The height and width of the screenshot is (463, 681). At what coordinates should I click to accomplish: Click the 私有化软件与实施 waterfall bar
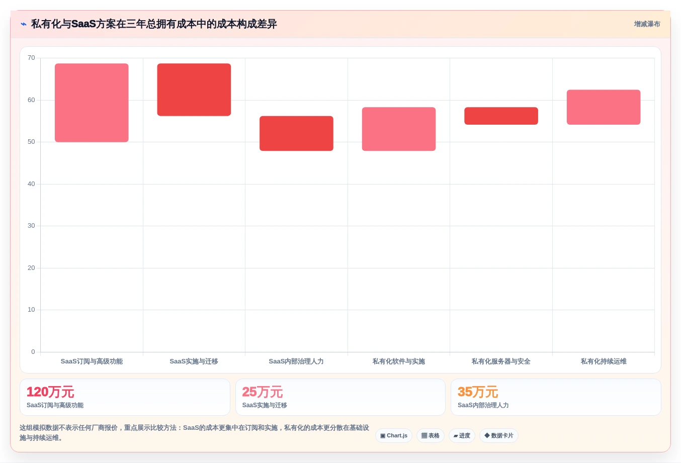(399, 129)
